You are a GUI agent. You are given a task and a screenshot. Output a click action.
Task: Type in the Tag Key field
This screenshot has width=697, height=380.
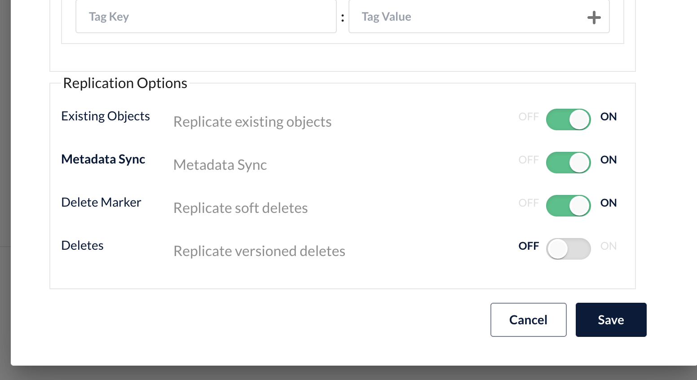point(206,17)
